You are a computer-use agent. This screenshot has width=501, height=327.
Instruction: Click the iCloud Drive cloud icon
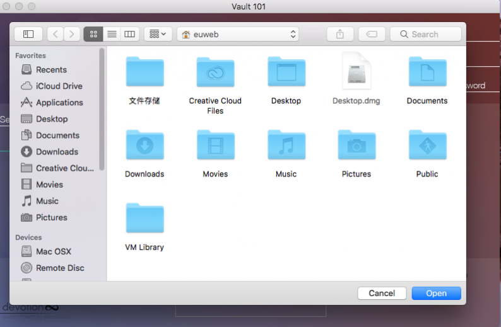[x=27, y=86]
